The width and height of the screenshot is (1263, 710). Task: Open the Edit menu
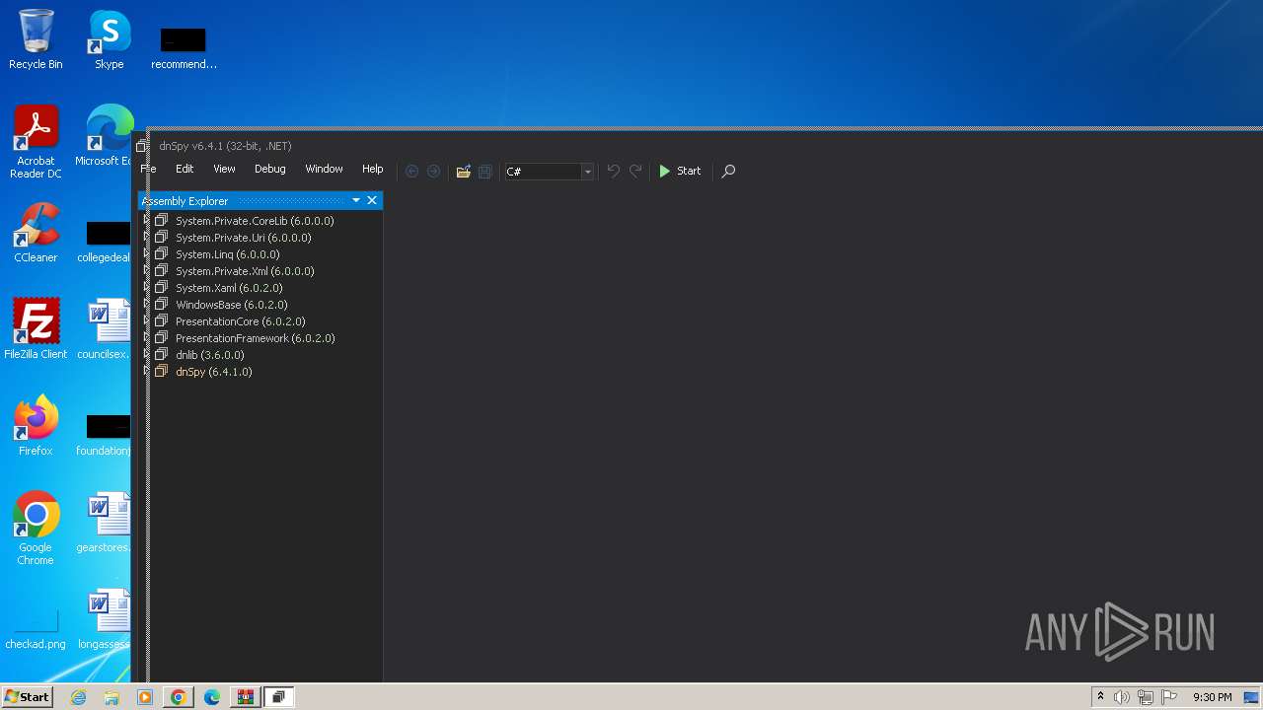pos(185,169)
